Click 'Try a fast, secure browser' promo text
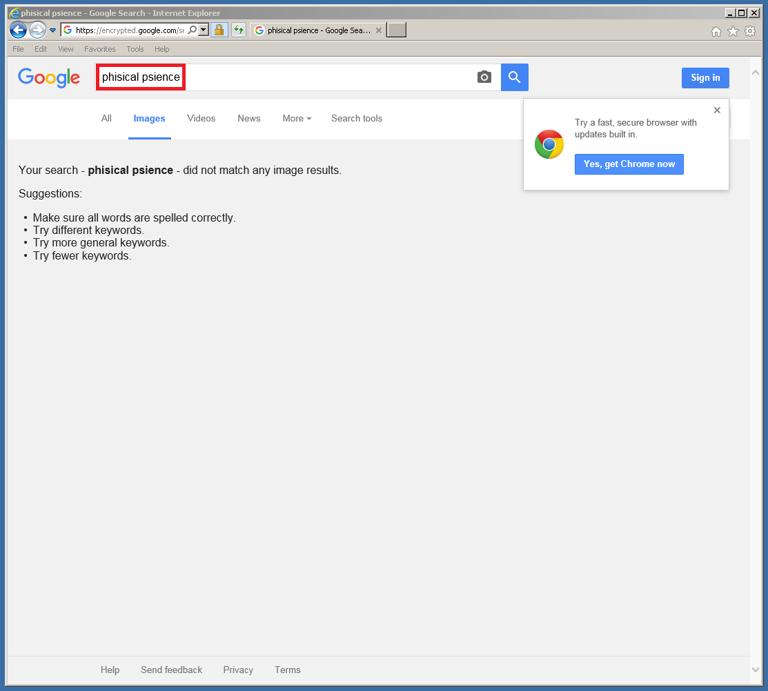Screen dimensions: 768x691 [636, 128]
